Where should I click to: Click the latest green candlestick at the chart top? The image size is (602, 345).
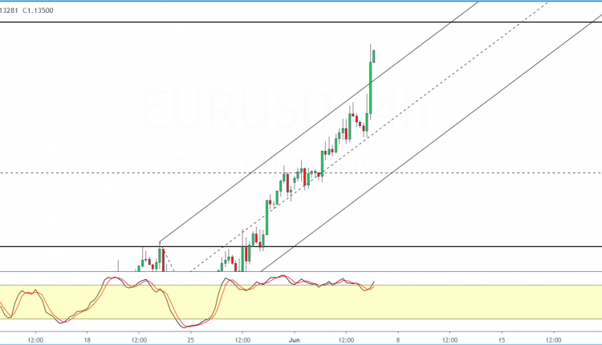tap(373, 55)
